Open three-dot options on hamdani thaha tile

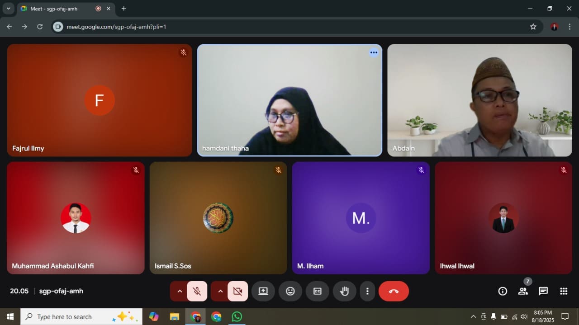click(373, 52)
